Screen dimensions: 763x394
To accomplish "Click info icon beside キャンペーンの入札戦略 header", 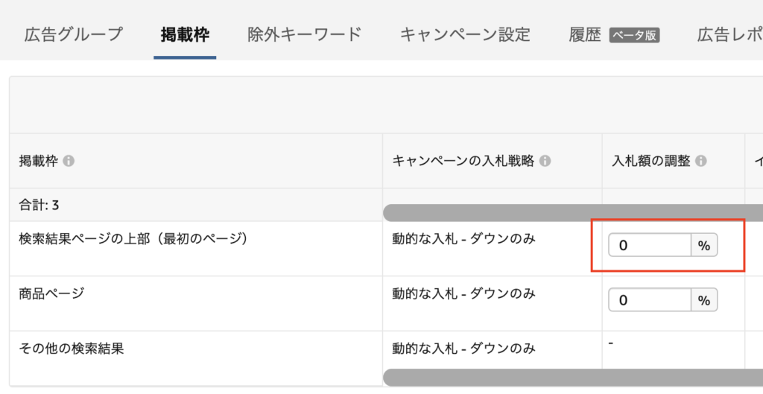I will click(x=545, y=161).
